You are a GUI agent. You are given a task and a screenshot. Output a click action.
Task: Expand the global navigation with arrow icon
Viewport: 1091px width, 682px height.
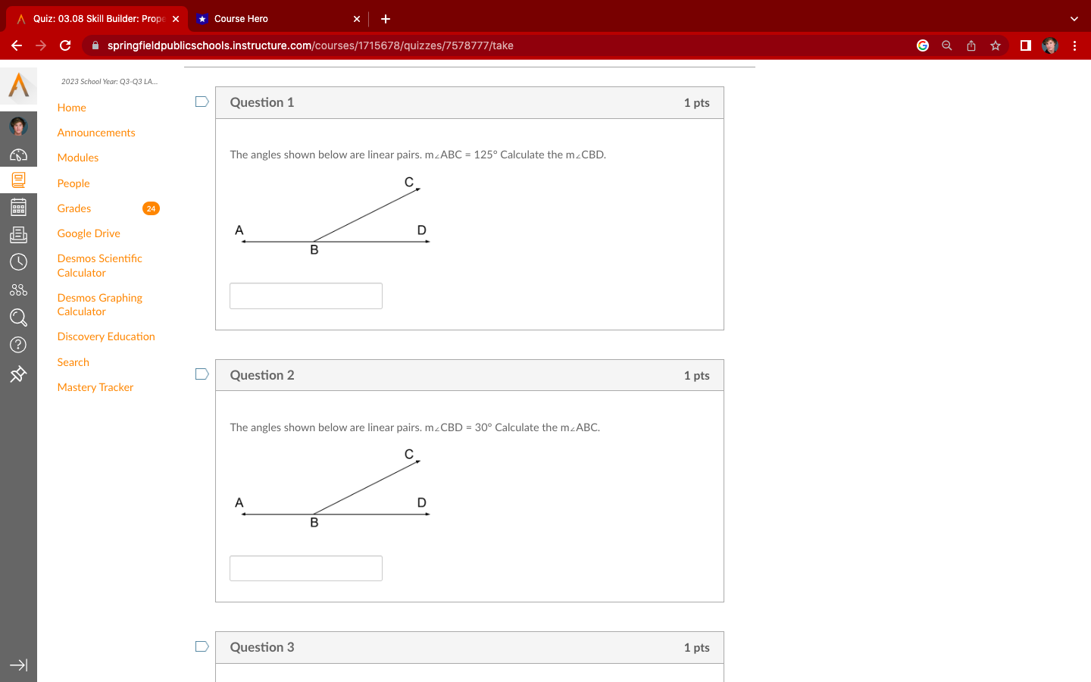click(18, 665)
